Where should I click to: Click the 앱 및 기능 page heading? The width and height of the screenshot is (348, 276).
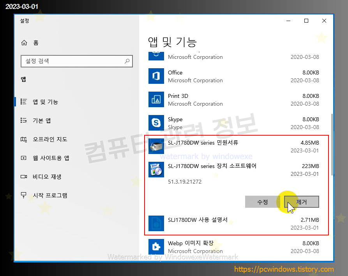pos(172,42)
